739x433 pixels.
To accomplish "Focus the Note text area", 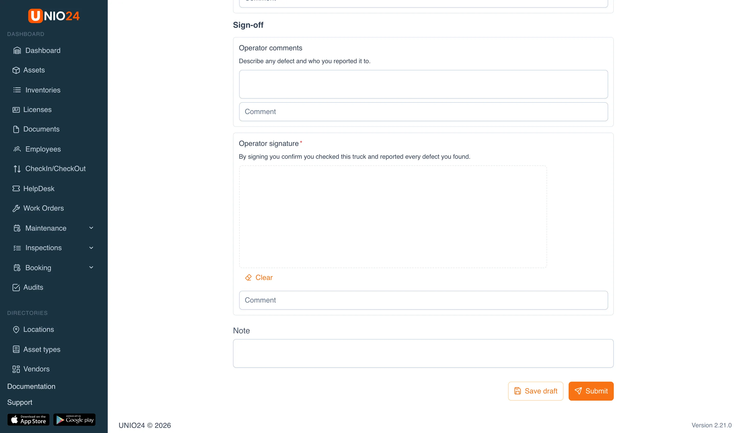I will point(423,353).
